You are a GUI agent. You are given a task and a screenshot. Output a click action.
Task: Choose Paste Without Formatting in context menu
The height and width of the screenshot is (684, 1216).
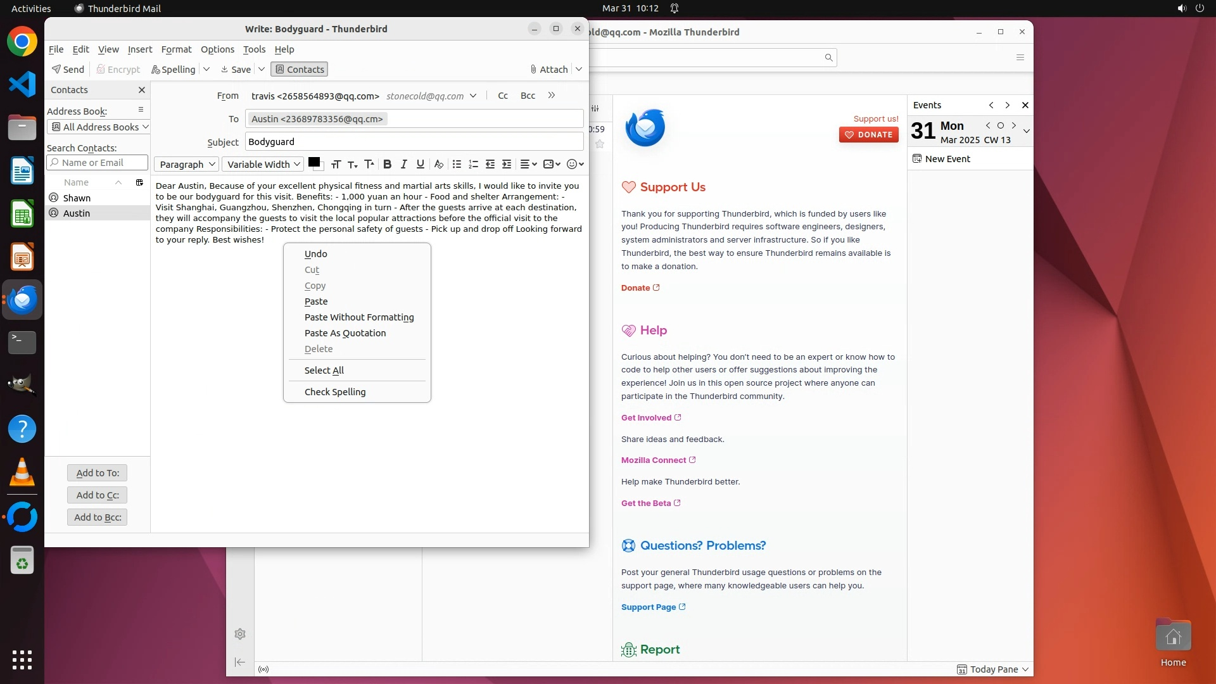[358, 317]
